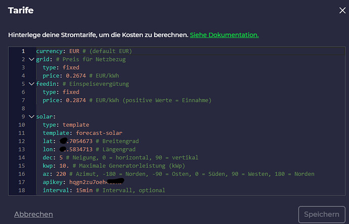Click the 'Preis für Netzbezug' comment
Image resolution: width=349 pixels, height=224 pixels.
(x=91, y=59)
